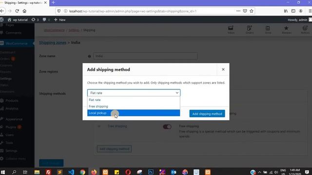The height and width of the screenshot is (175, 312).
Task: Open the WooCommerce breadcrumb link
Action: tap(54, 30)
